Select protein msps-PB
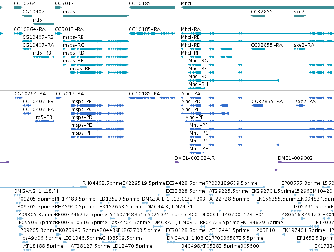334x252 pixels. coord(98,106)
